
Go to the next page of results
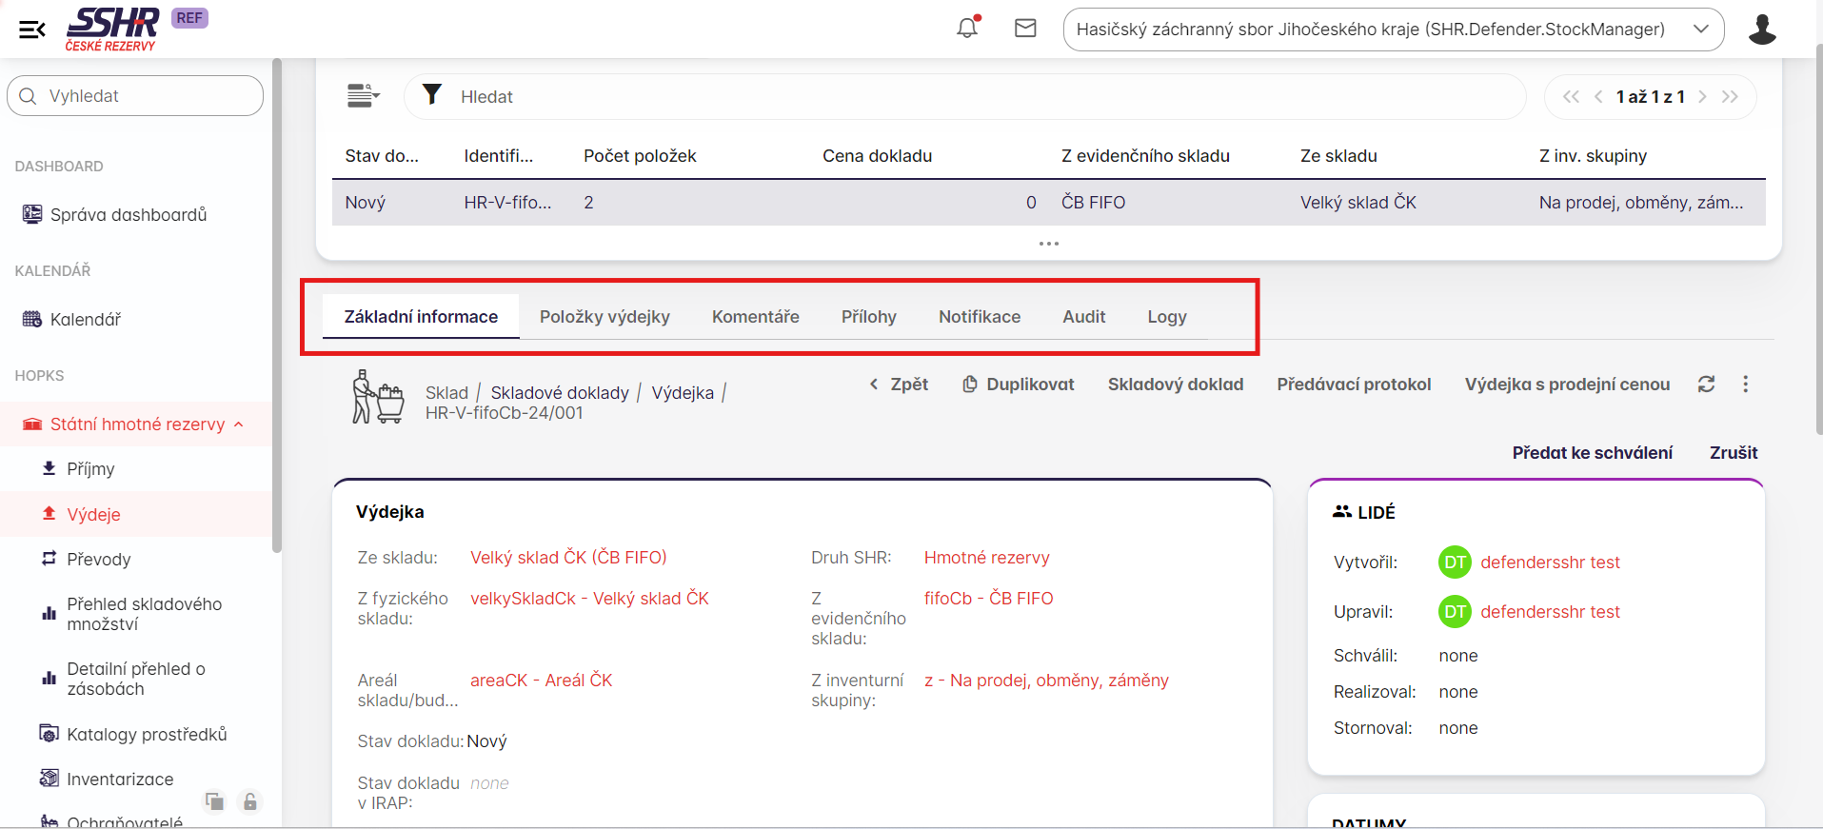click(1702, 97)
